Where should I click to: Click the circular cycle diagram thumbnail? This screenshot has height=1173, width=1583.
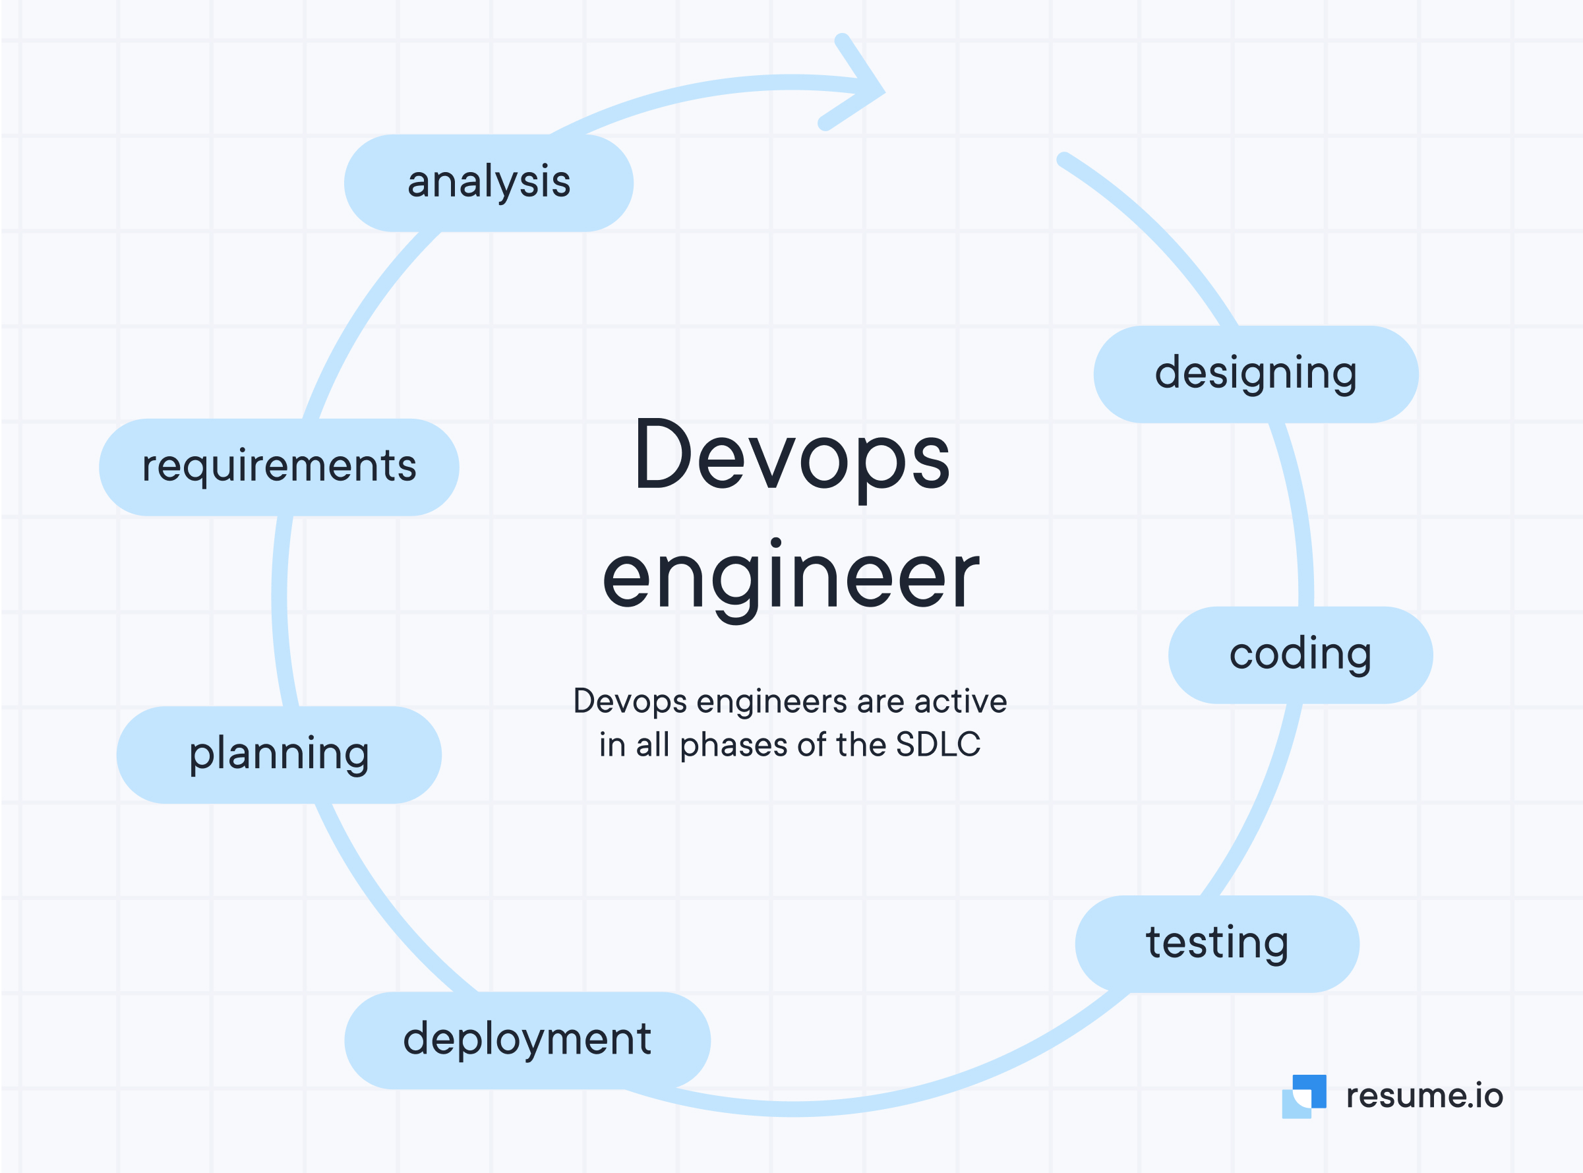pos(791,587)
